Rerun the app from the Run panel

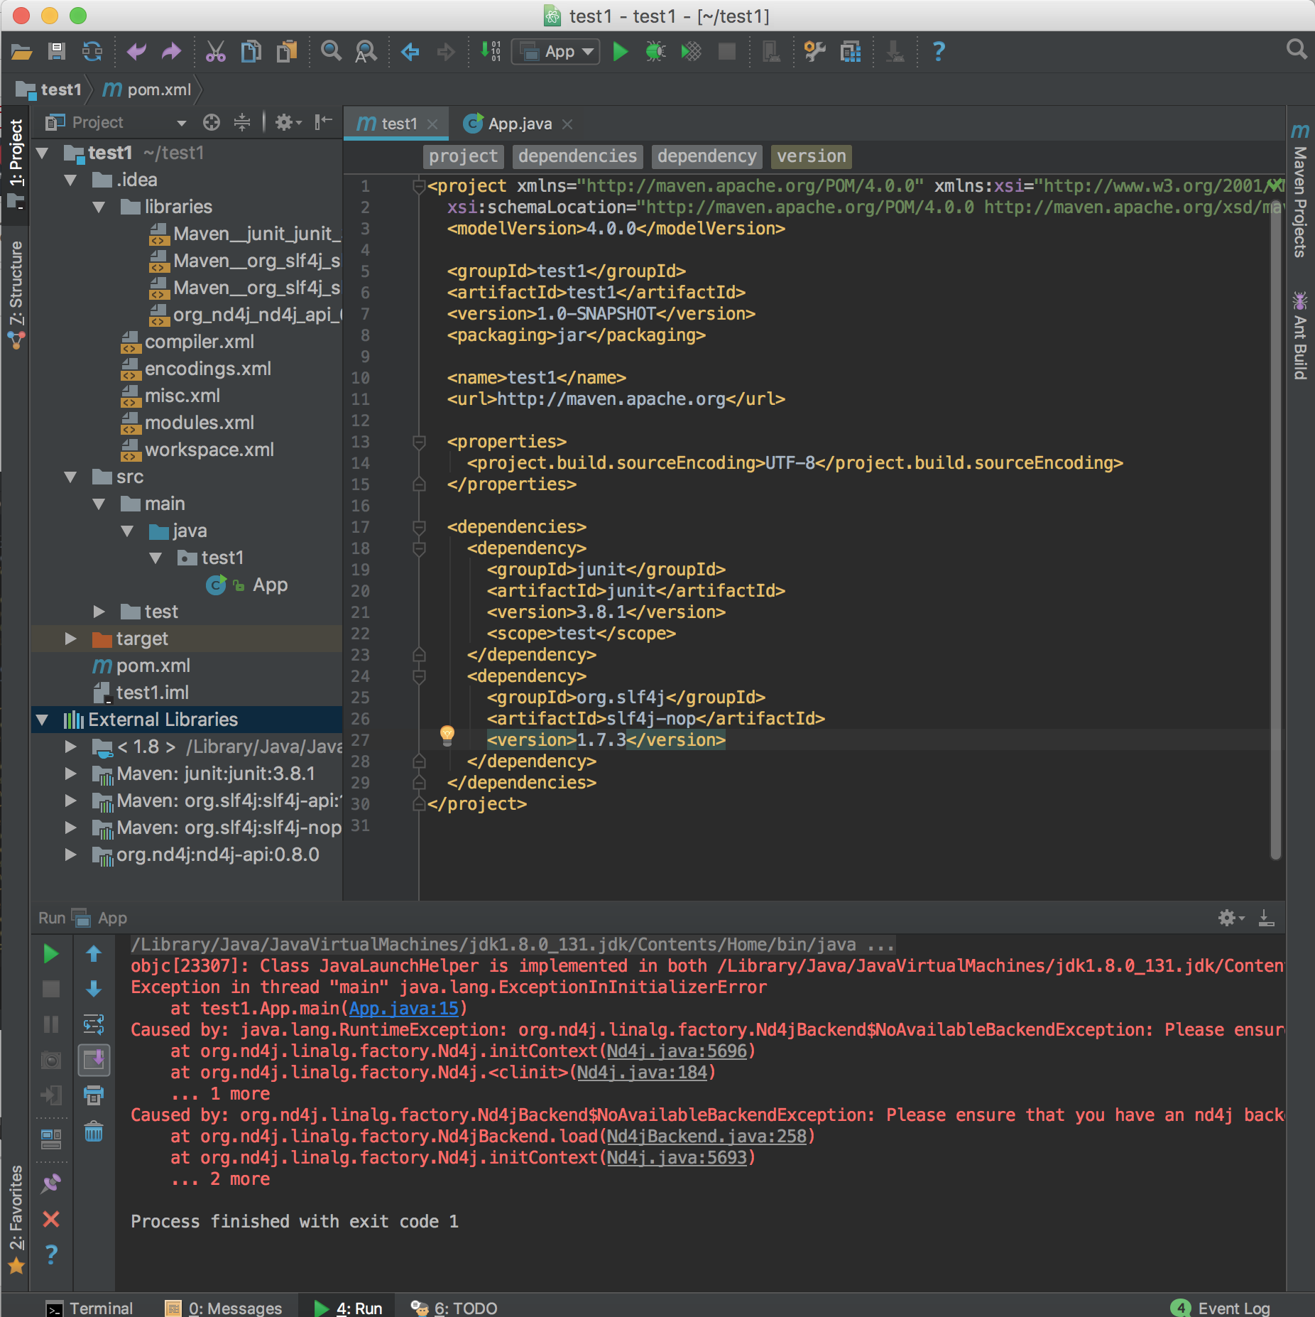point(50,953)
